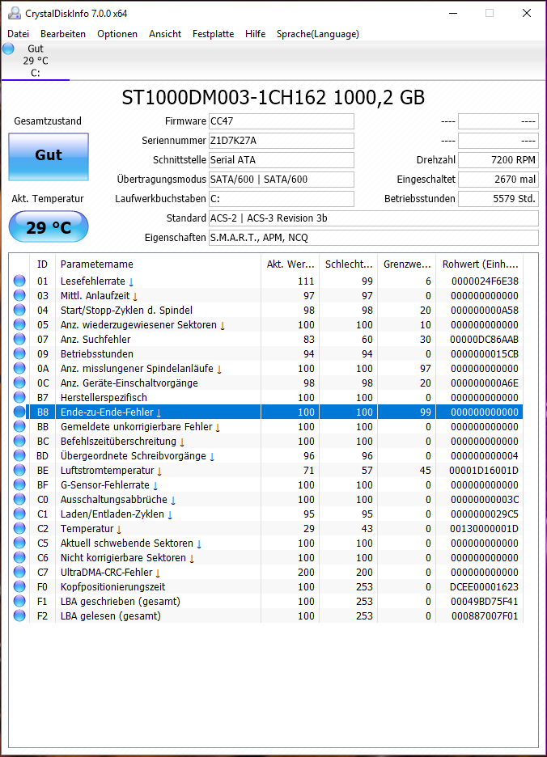This screenshot has height=757, width=547.
Task: Open the Datei menu
Action: pyautogui.click(x=18, y=34)
